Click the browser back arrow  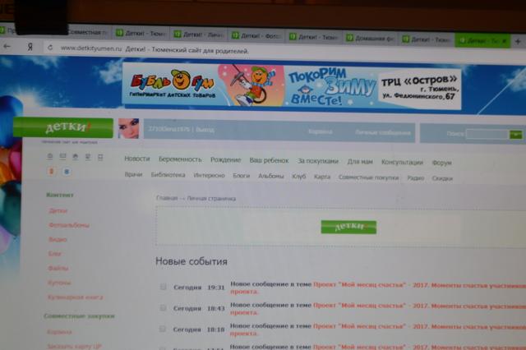(x=7, y=48)
